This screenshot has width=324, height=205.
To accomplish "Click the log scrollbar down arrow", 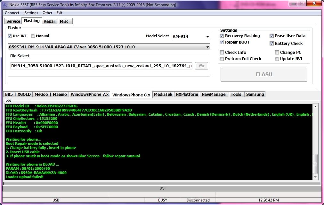I will [315, 177].
